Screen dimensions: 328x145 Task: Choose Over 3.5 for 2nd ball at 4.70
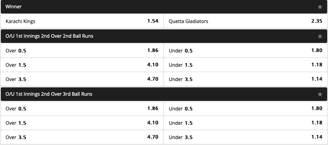(82, 79)
